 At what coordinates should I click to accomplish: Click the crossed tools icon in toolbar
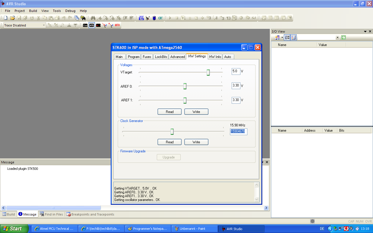pyautogui.click(x=148, y=18)
